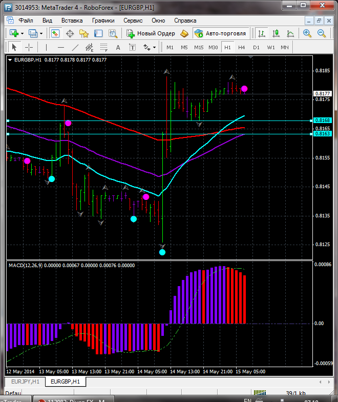
Task: Select the Horizontal Line drawing tool
Action: click(x=60, y=47)
